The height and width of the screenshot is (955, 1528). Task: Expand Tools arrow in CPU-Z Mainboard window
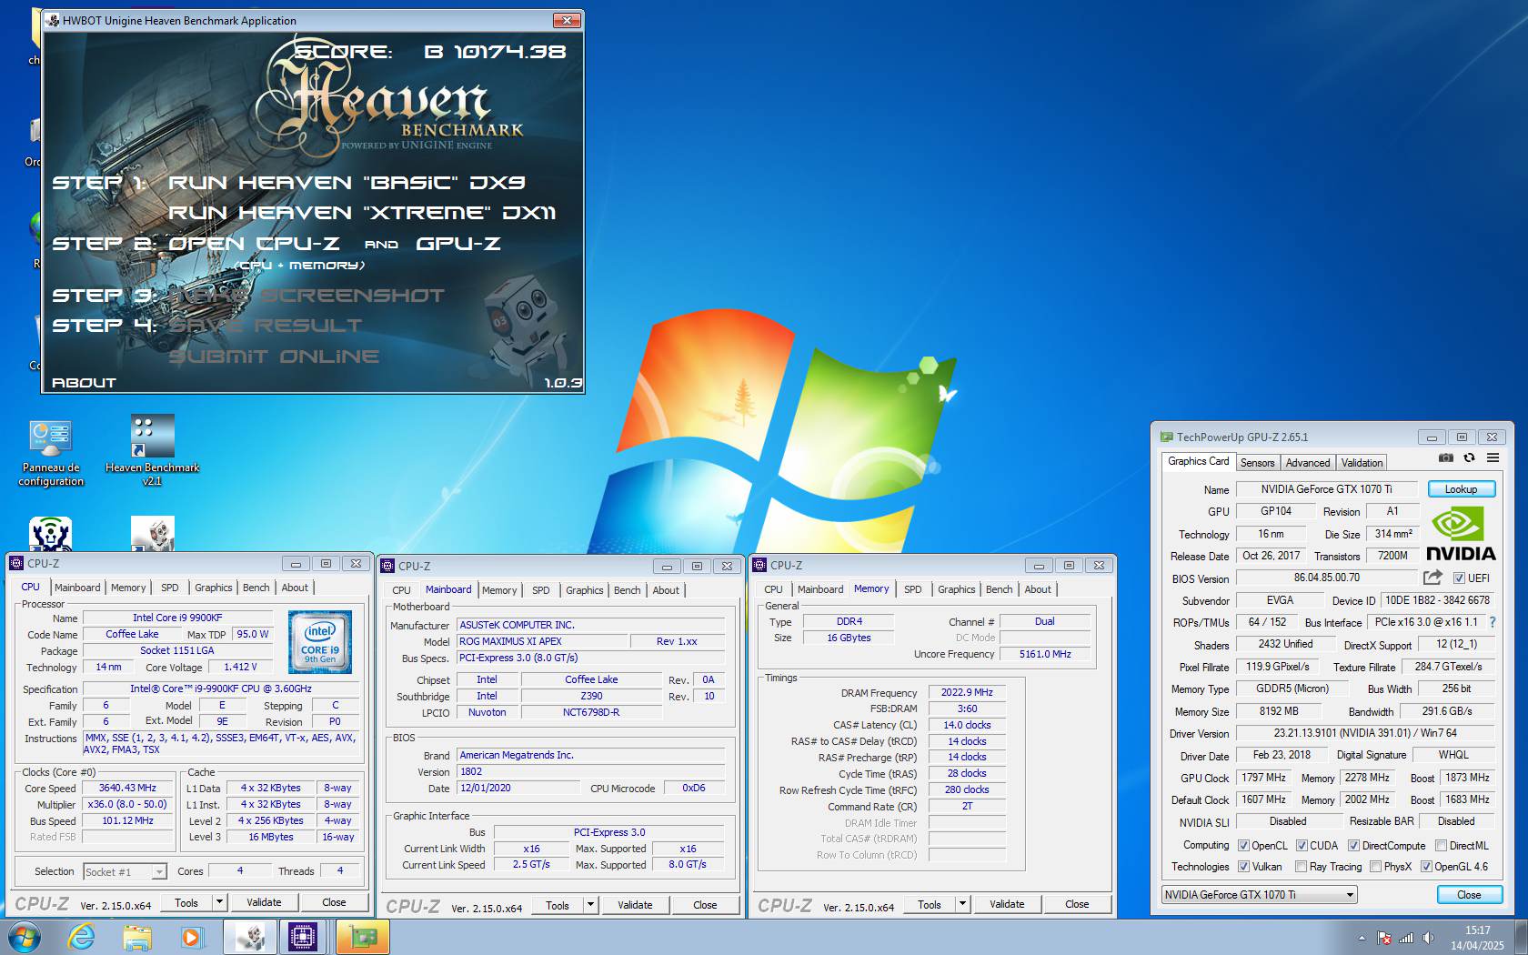click(590, 905)
